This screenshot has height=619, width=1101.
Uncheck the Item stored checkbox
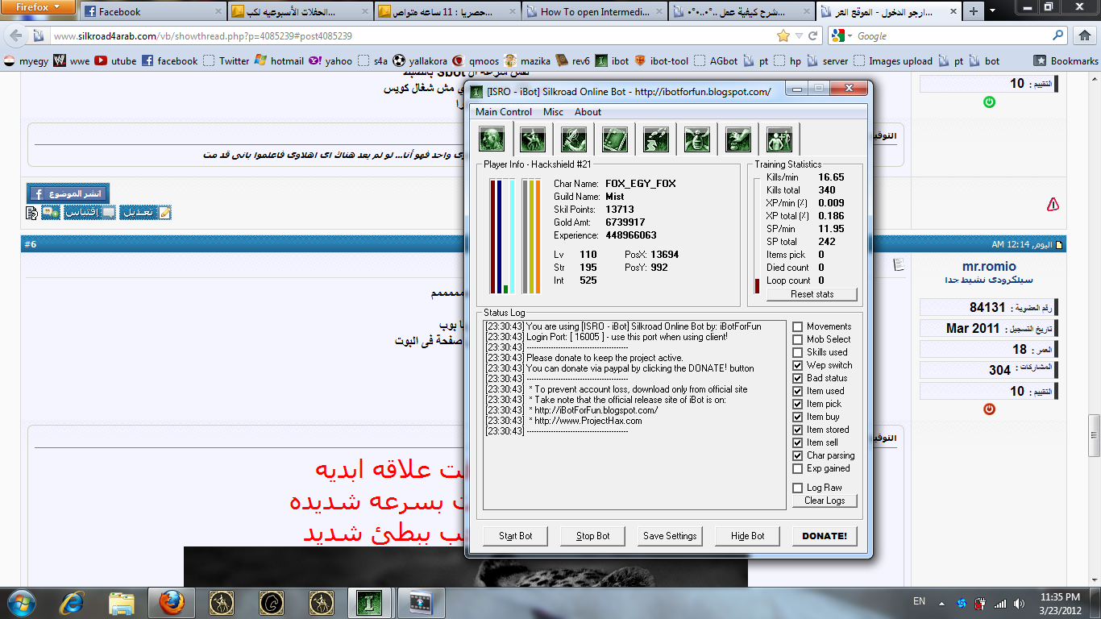pyautogui.click(x=798, y=430)
